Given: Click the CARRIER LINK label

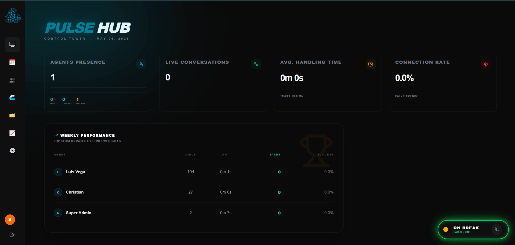Looking at the screenshot, I should pyautogui.click(x=462, y=232).
